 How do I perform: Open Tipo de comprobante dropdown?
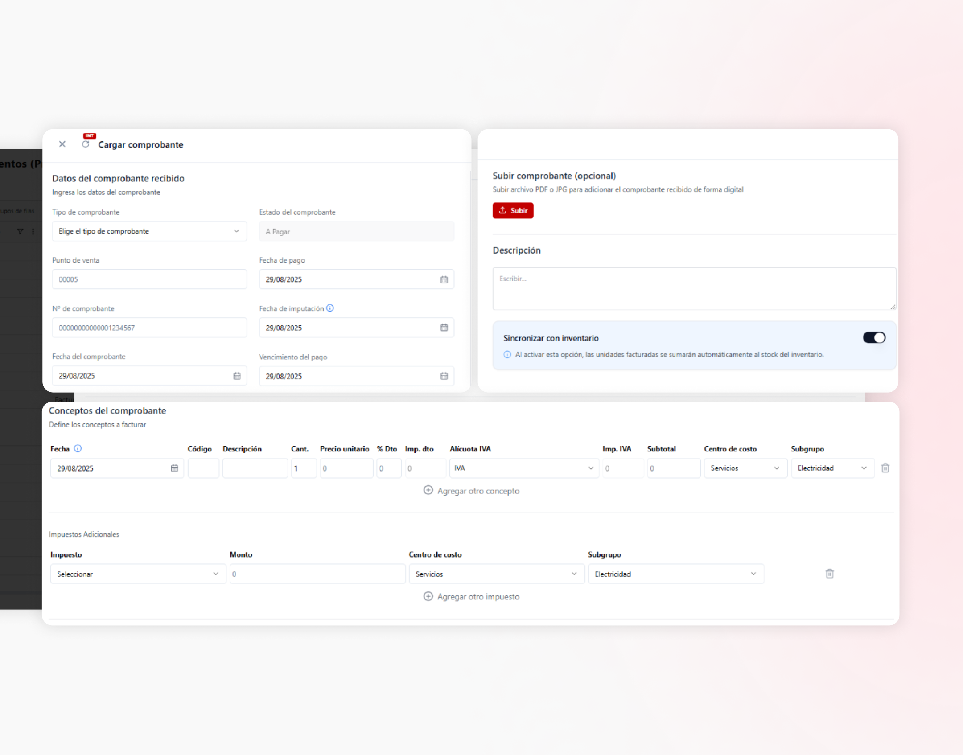pyautogui.click(x=149, y=231)
